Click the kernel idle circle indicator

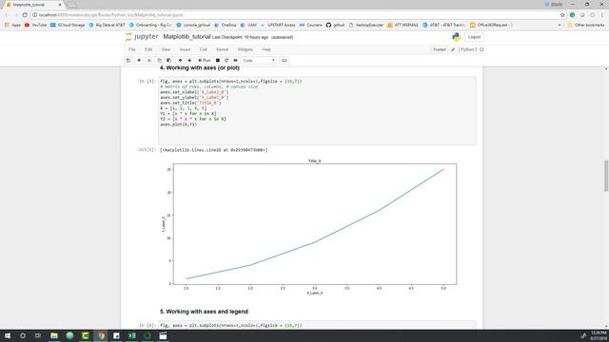[x=481, y=49]
